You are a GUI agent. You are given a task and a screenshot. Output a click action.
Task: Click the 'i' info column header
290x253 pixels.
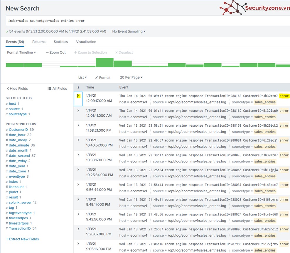tap(78, 87)
